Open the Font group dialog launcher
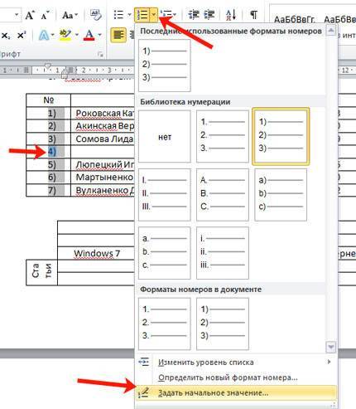 (100, 54)
